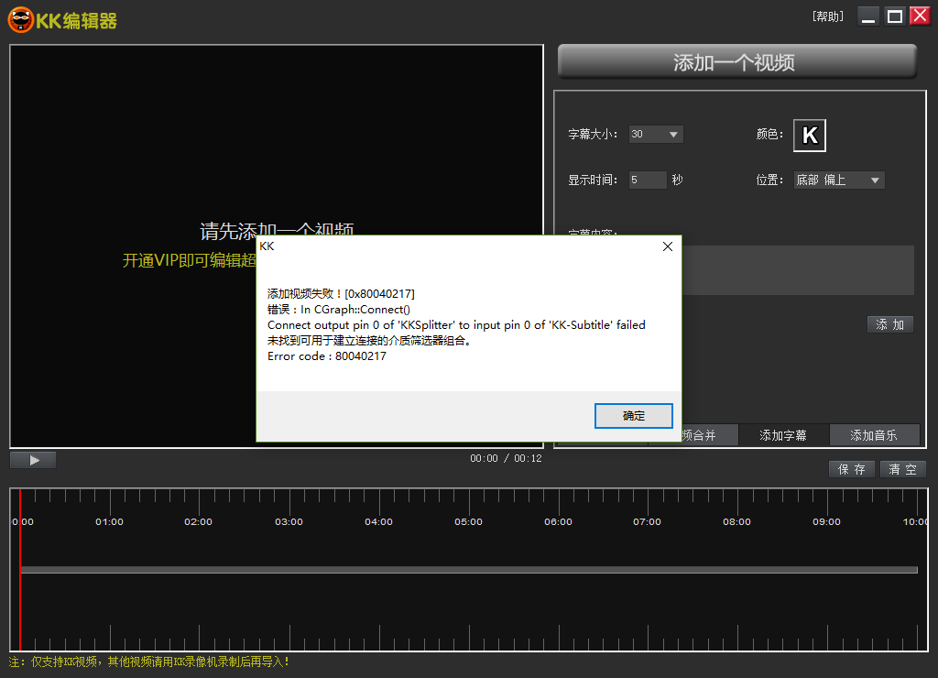Click the gray timeline track bar
Viewport: 938px width, 678px height.
[x=468, y=570]
